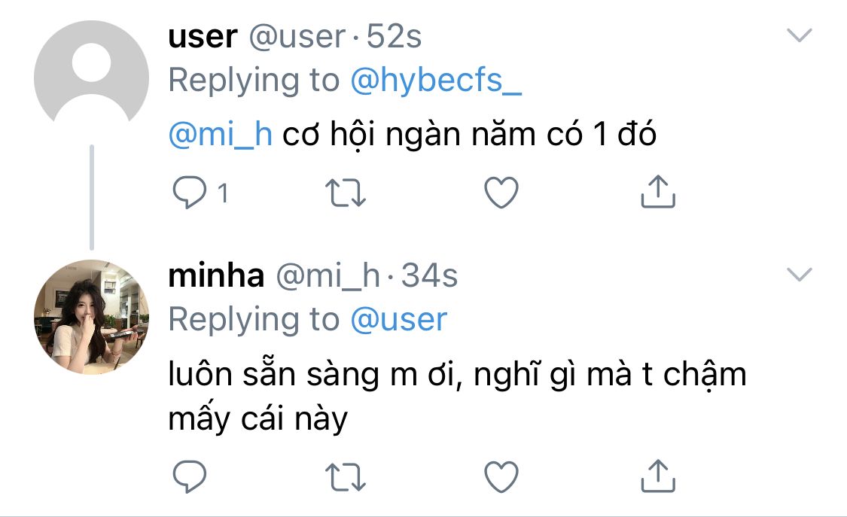Open the dropdown menu on minha's tweet

799,275
